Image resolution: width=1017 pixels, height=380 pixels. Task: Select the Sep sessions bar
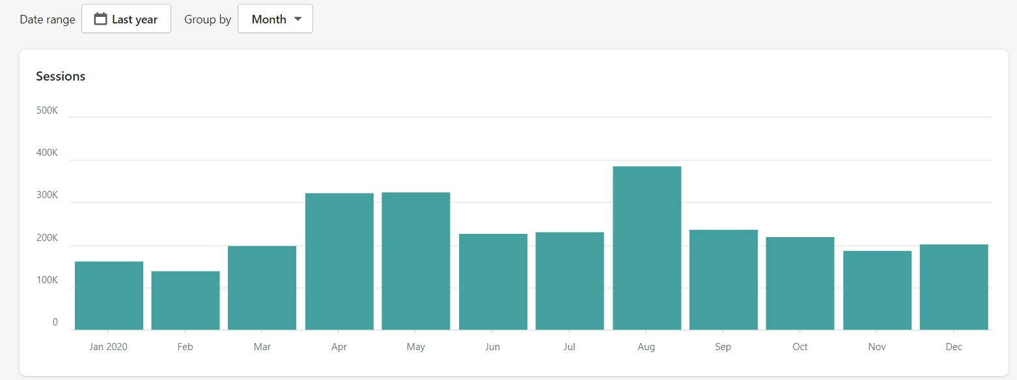pos(723,280)
